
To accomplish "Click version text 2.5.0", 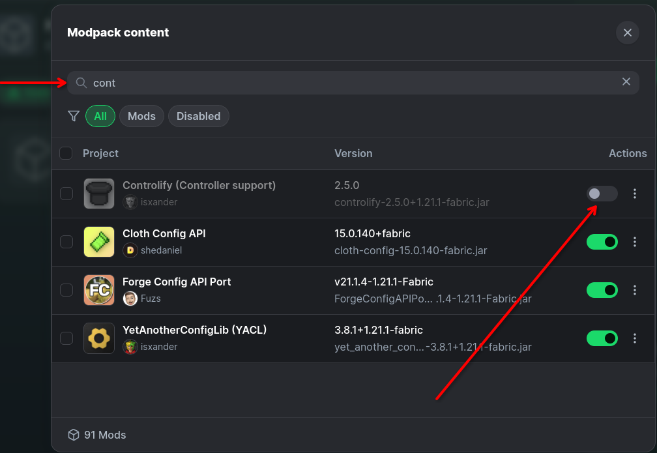I will point(347,185).
